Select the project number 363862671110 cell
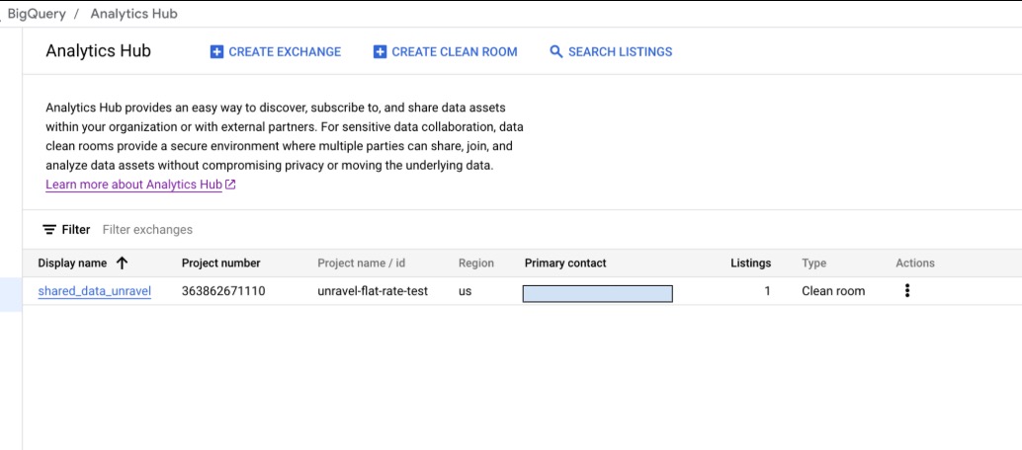 223,291
